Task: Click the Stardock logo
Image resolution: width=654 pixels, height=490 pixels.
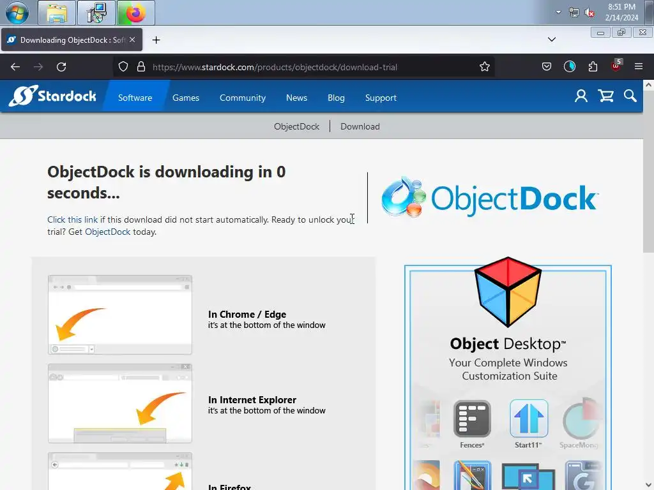Action: (52, 96)
